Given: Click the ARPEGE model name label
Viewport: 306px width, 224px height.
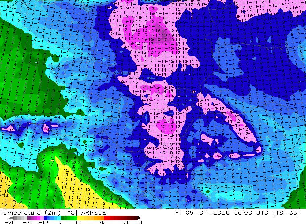Looking at the screenshot, I should point(93,213).
